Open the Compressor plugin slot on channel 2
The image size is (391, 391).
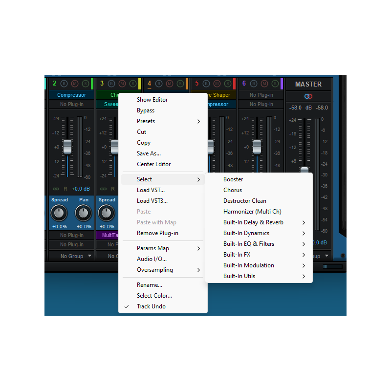tap(71, 95)
